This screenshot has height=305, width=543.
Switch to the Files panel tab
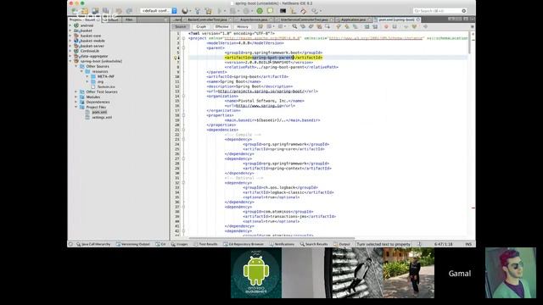pos(129,19)
